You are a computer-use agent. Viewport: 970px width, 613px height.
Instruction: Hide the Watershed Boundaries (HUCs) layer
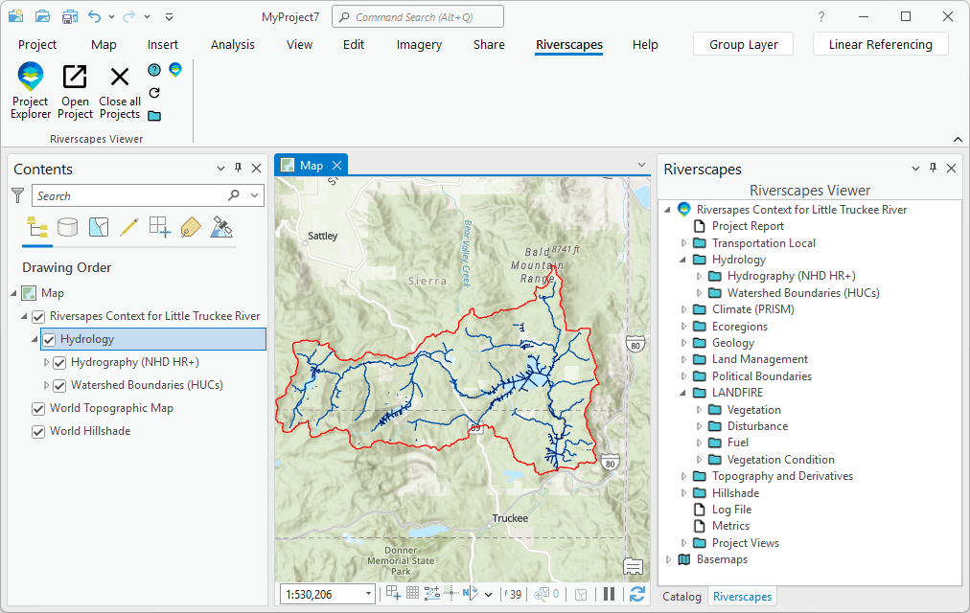59,385
